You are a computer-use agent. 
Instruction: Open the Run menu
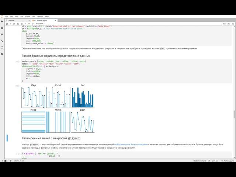[22, 17]
